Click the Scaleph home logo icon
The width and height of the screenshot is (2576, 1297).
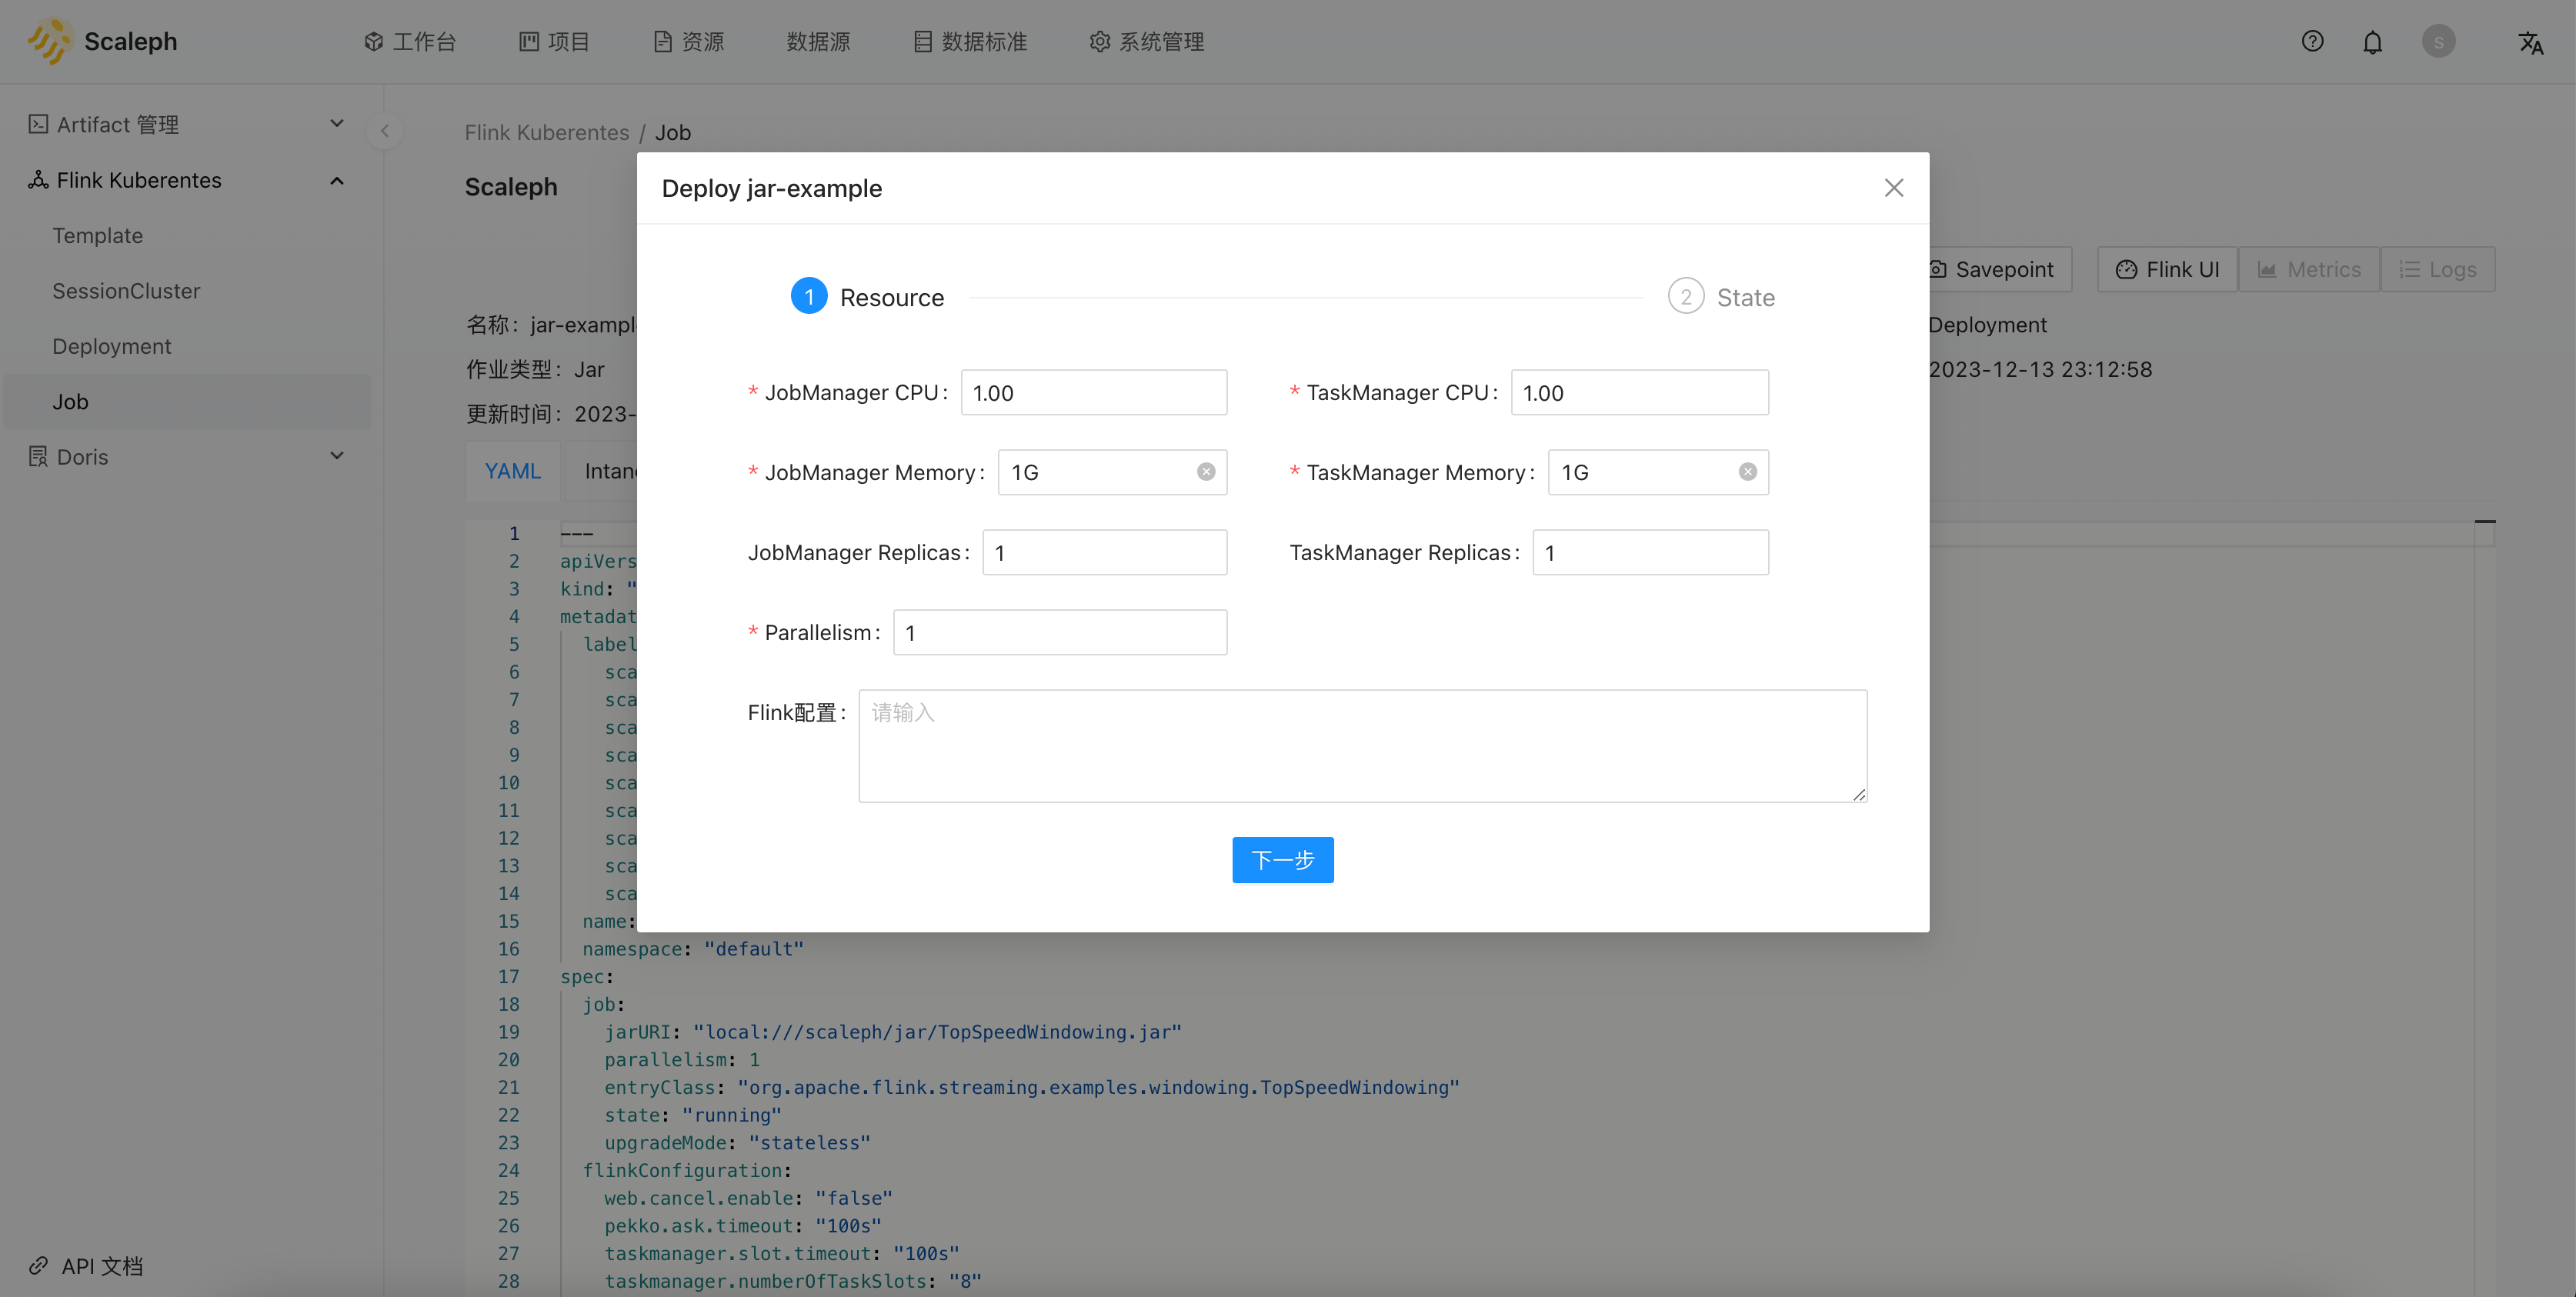(x=50, y=40)
